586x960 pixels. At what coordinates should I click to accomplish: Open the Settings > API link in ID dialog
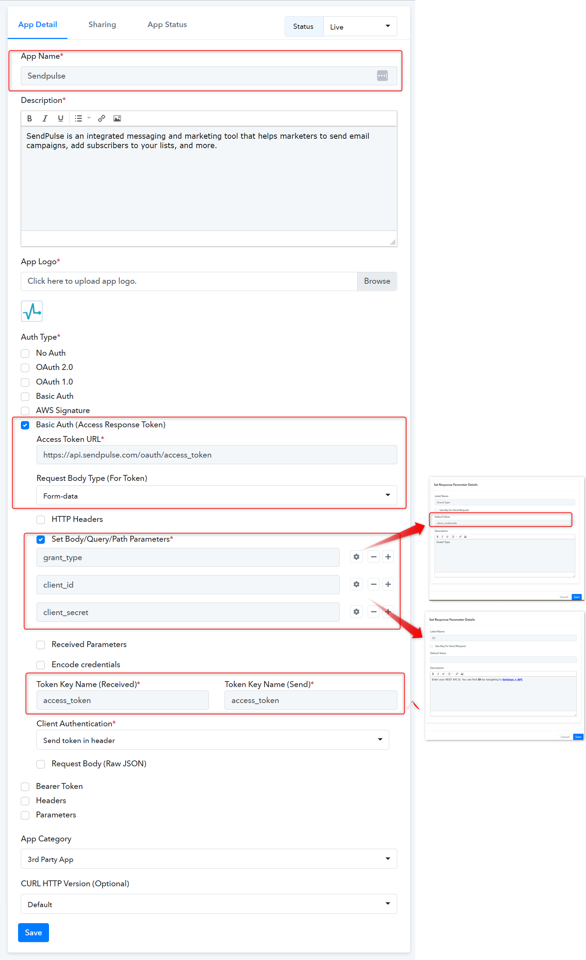click(x=512, y=679)
